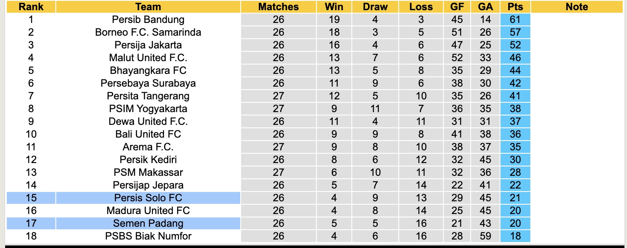Screen dimensions: 627x248
Task: Open the Persib Bandung team link
Action: click(148, 20)
